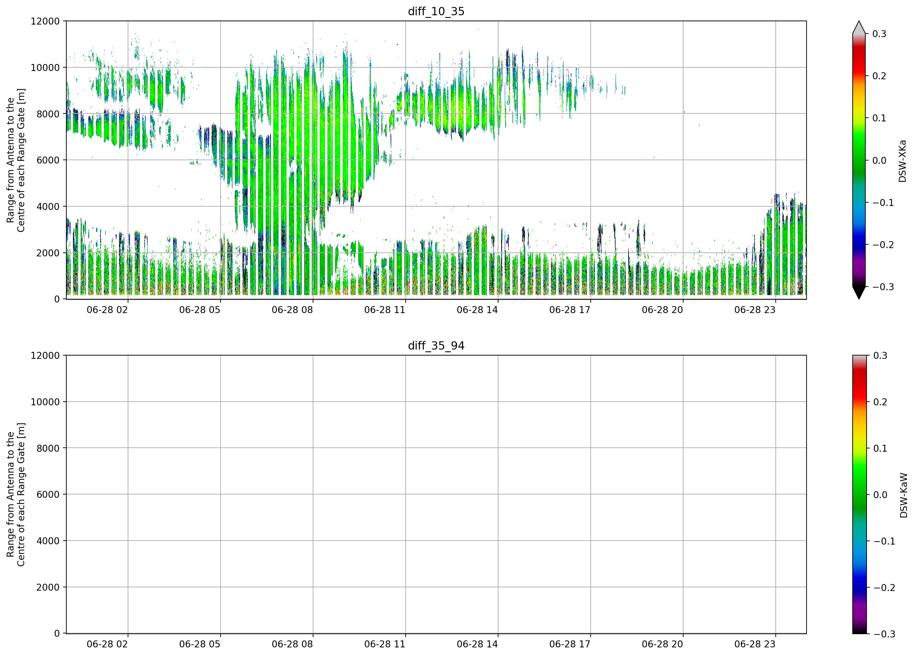915x656 pixels.
Task: Click the y-axis range label of diff_35_94 plot
Action: pyautogui.click(x=16, y=494)
